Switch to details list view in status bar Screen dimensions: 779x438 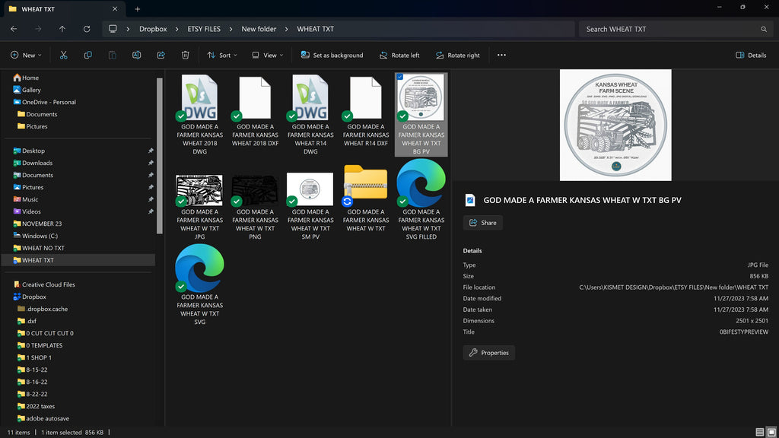pos(760,432)
